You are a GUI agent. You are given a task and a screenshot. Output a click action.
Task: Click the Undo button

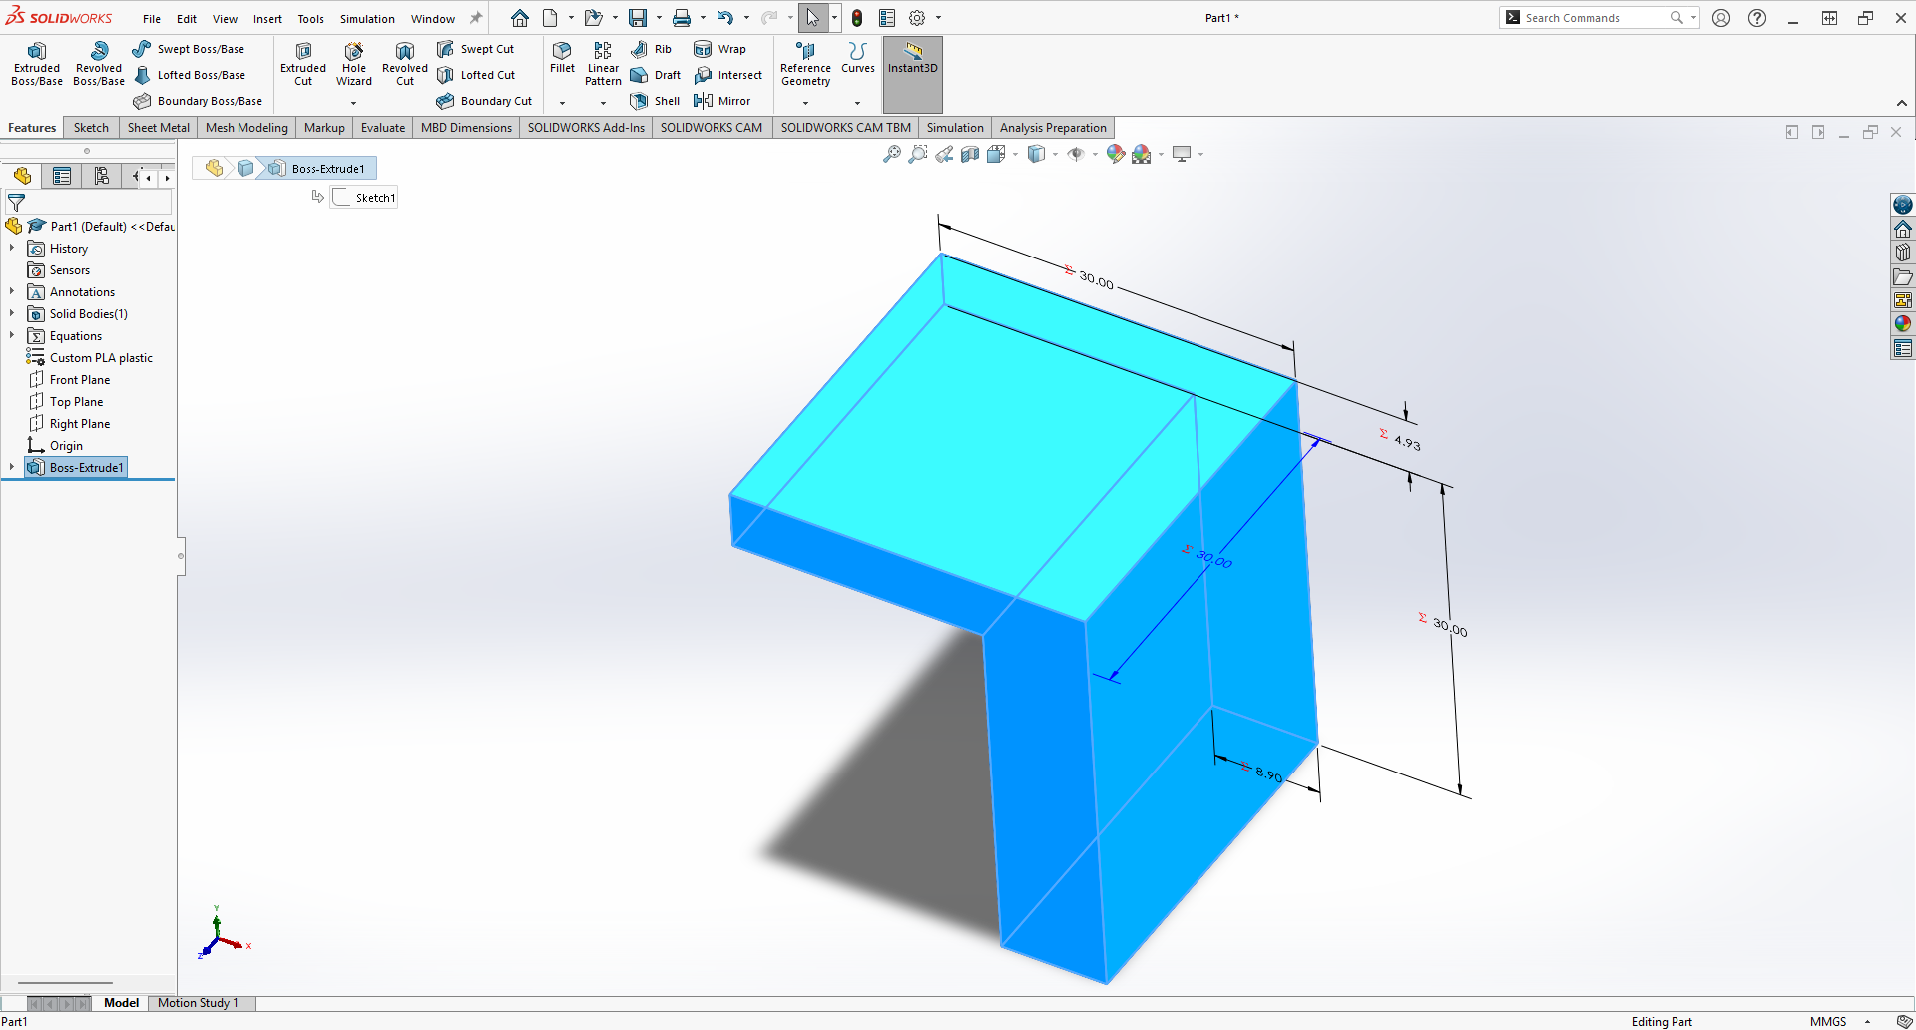pos(725,18)
